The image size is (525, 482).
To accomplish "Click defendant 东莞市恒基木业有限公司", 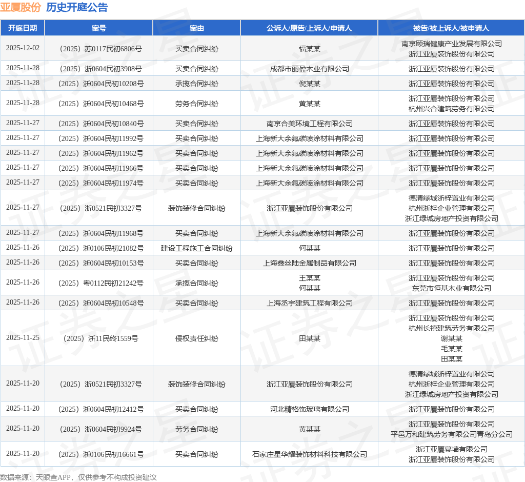I will pos(451,288).
